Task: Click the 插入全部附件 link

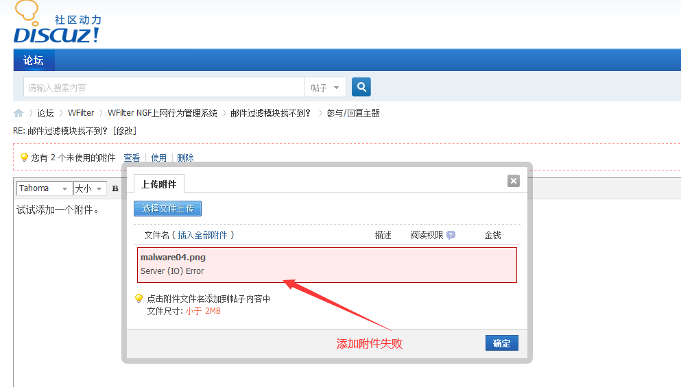Action: tap(206, 235)
